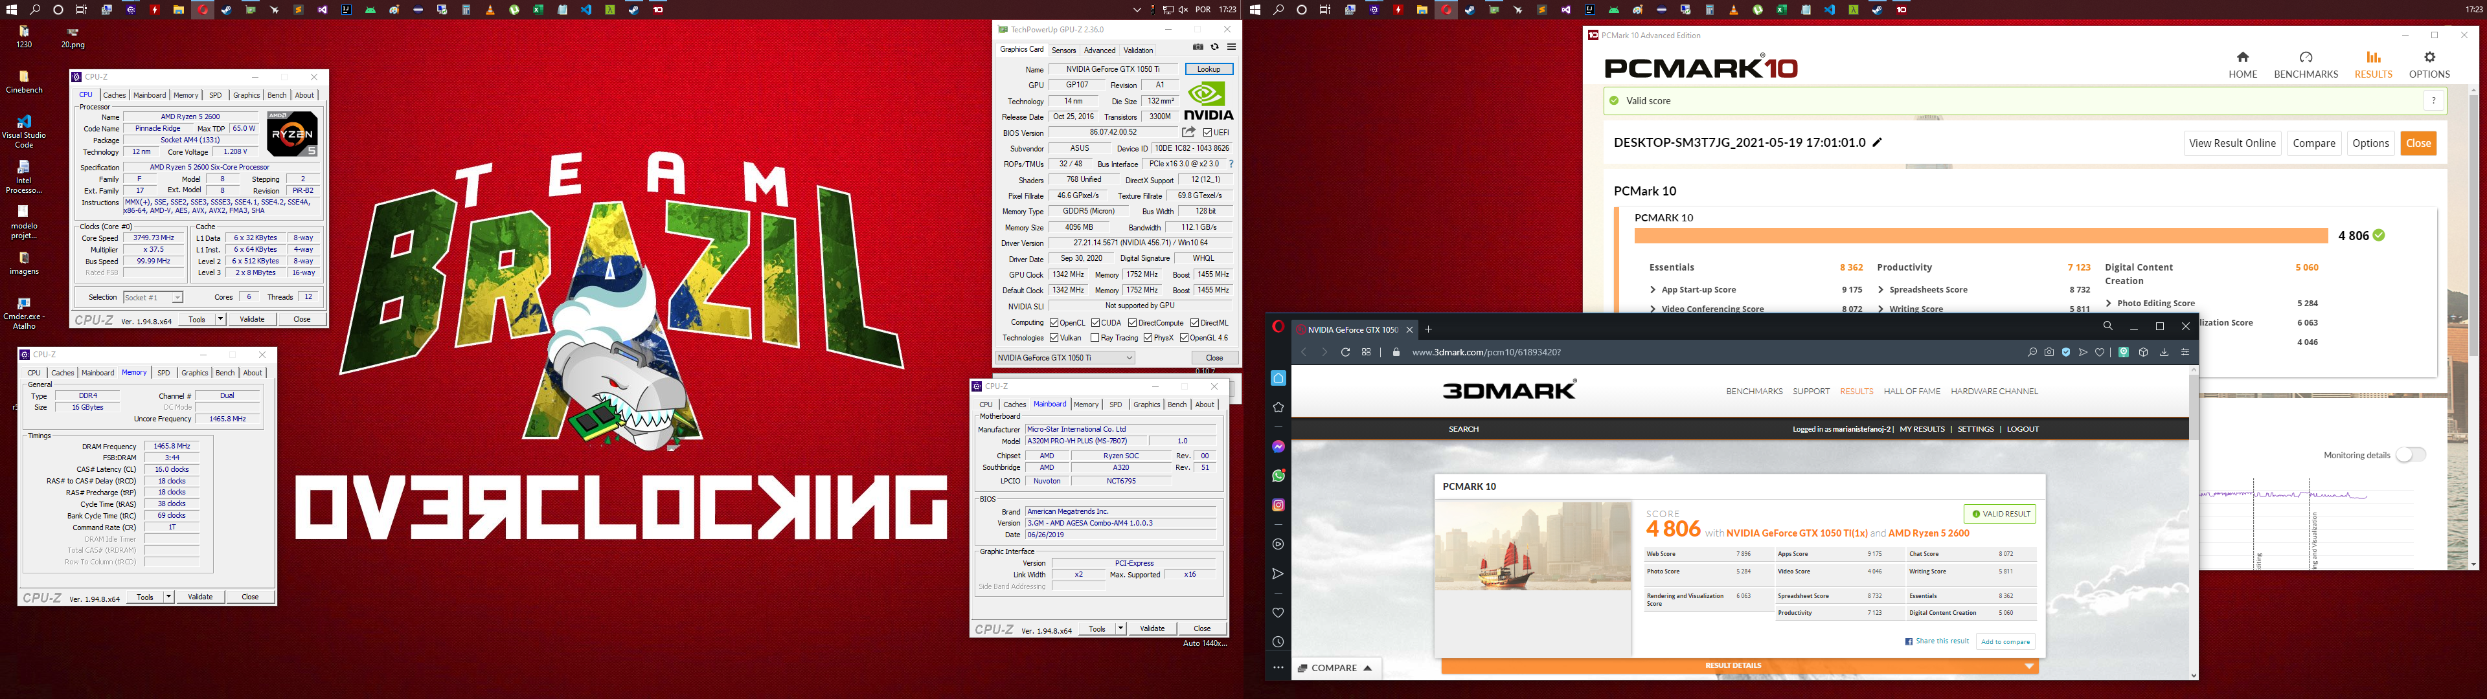Click Opera downloads icon in toolbar
The width and height of the screenshot is (2487, 699).
[x=2164, y=352]
